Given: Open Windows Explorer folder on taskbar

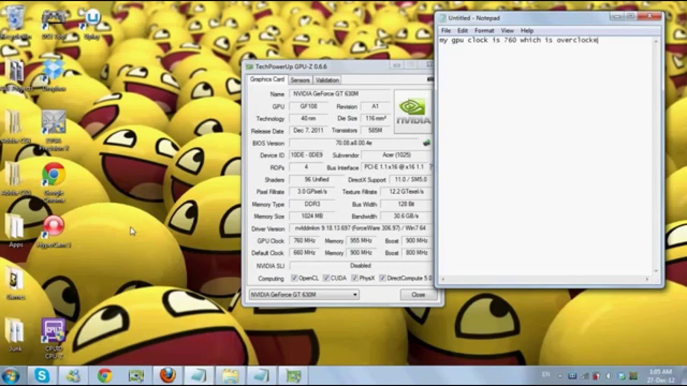Looking at the screenshot, I should [230, 375].
